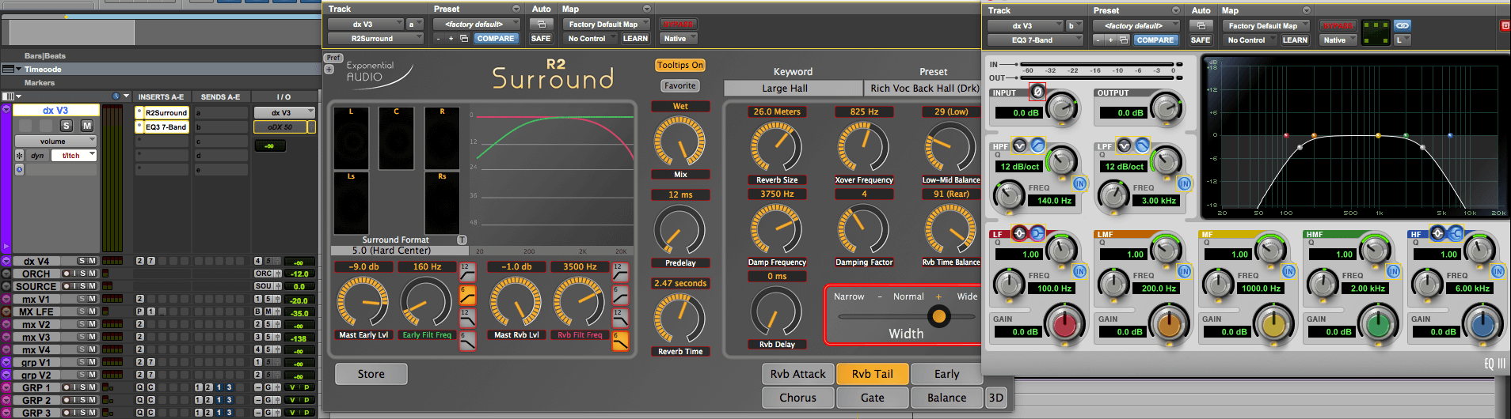Select the HPF notch filter type icon
The width and height of the screenshot is (1511, 419).
1019,145
